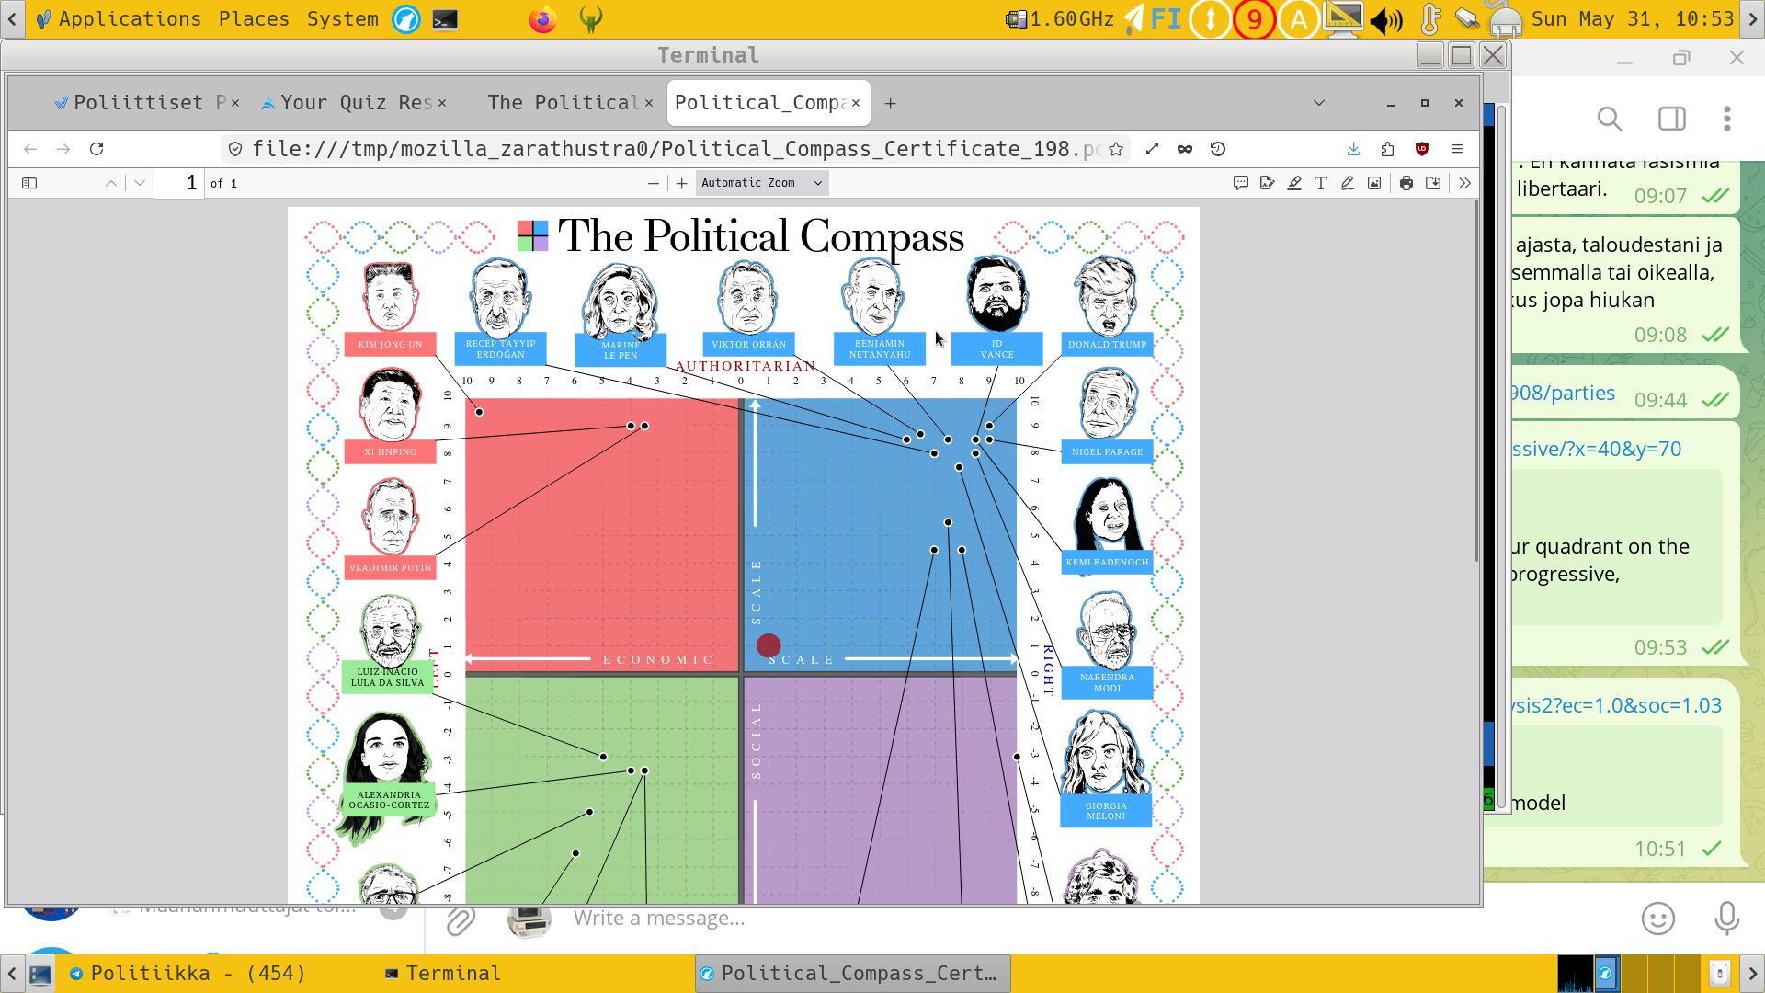Open a new Firefox tab
Image resolution: width=1765 pixels, height=993 pixels.
point(890,103)
